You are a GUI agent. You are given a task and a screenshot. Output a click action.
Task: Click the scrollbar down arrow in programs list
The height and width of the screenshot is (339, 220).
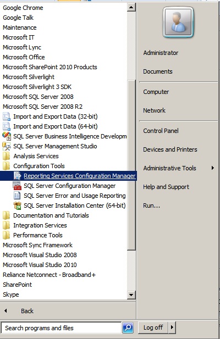click(x=131, y=294)
